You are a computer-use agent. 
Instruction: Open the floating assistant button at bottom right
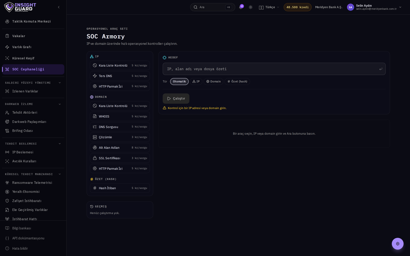coord(397,244)
